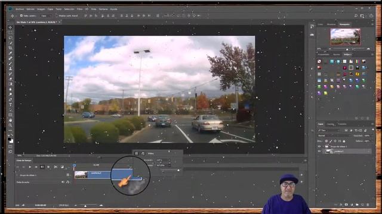
Task: Click the delete layer trash icon
Action: [x=368, y=204]
